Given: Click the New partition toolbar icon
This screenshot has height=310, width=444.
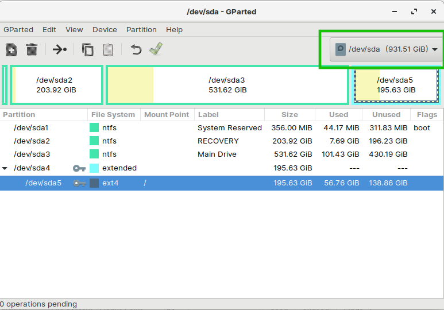Looking at the screenshot, I should [11, 49].
